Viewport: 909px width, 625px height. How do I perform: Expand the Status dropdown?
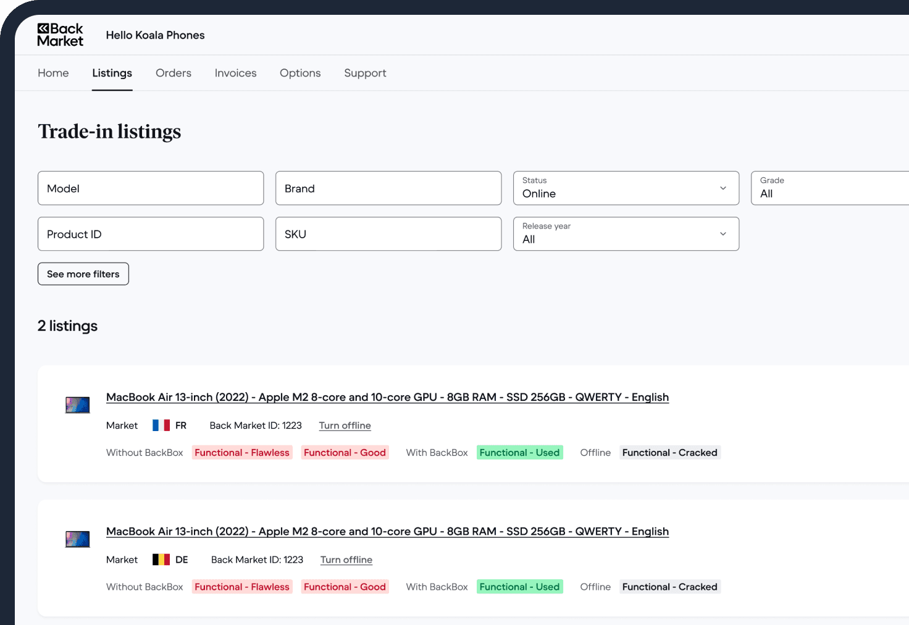[x=626, y=188]
